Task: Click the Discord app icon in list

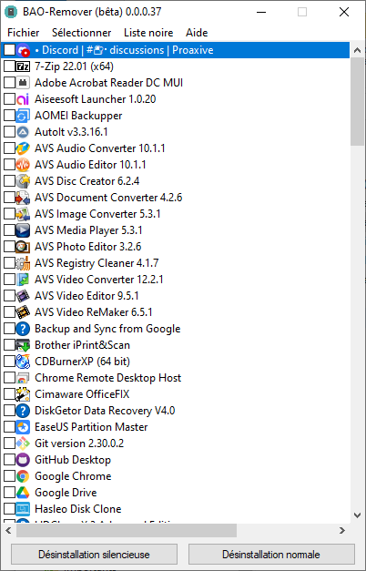Action: pyautogui.click(x=23, y=50)
